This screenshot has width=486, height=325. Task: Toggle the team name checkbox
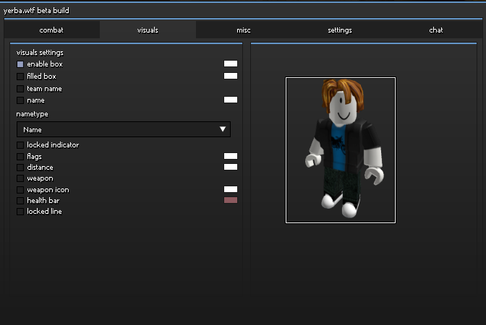20,89
